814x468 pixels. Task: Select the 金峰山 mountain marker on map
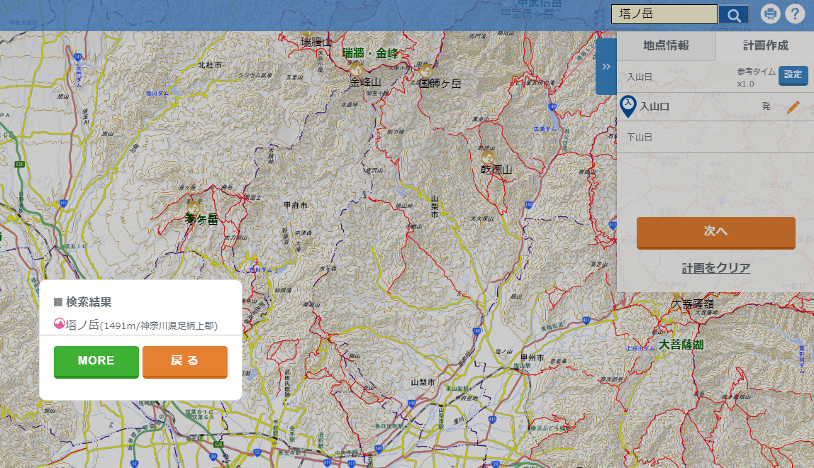[356, 69]
